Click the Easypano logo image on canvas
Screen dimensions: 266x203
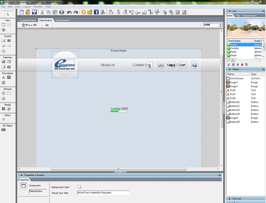65,64
